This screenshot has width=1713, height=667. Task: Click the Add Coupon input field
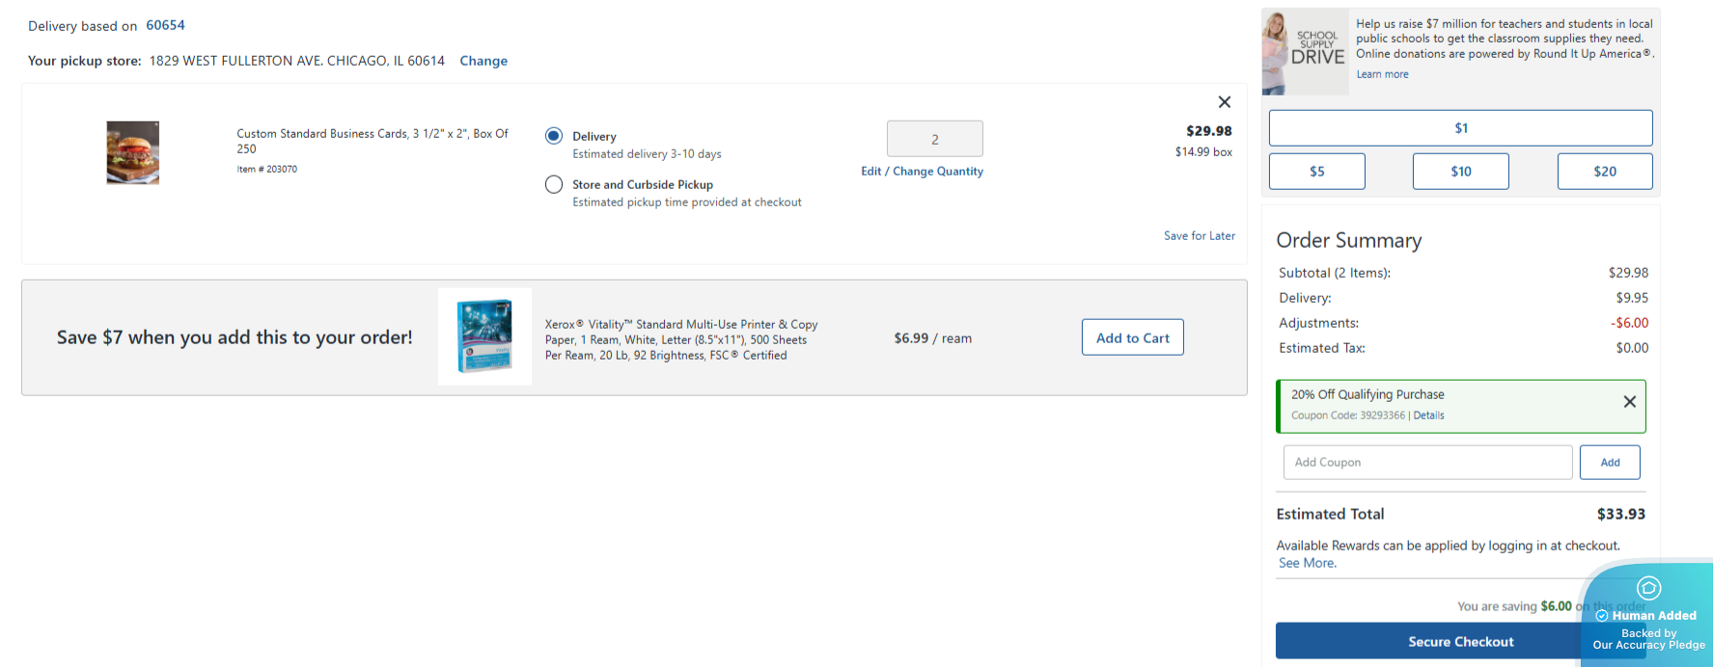click(1427, 463)
